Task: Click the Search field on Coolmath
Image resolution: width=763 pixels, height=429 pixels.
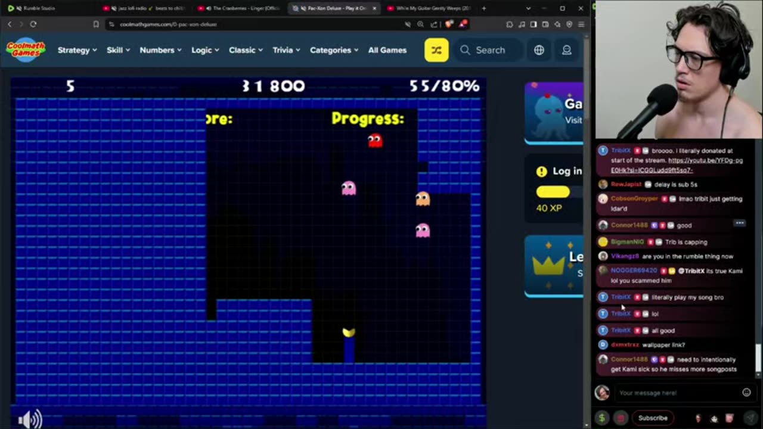Action: click(x=488, y=50)
